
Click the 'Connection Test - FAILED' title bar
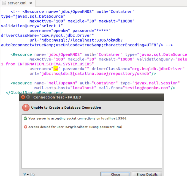tap(91, 97)
